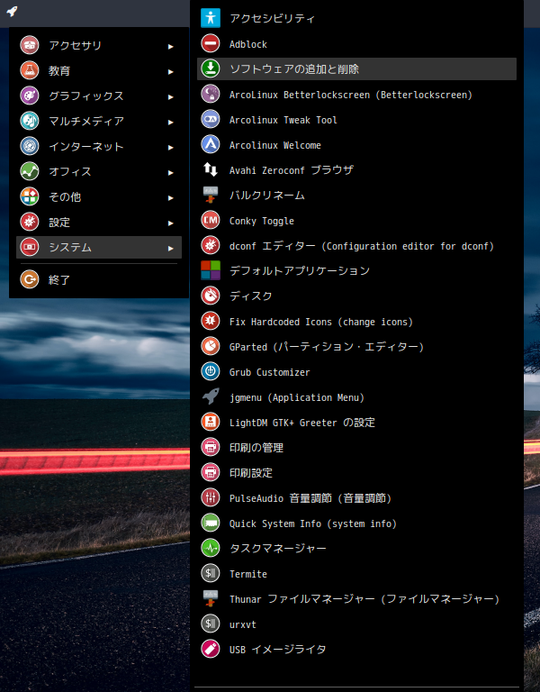Open 印刷設定 entry
Image resolution: width=540 pixels, height=692 pixels.
356,473
